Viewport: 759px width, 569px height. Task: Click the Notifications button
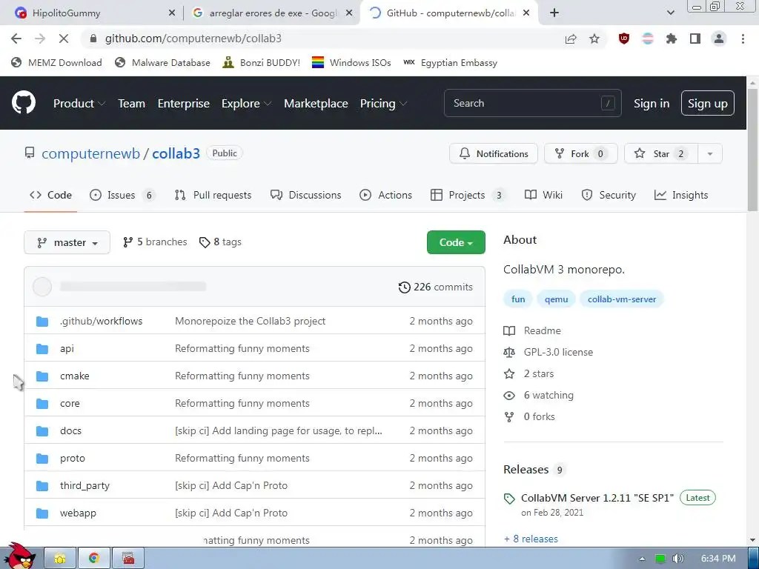pos(493,154)
